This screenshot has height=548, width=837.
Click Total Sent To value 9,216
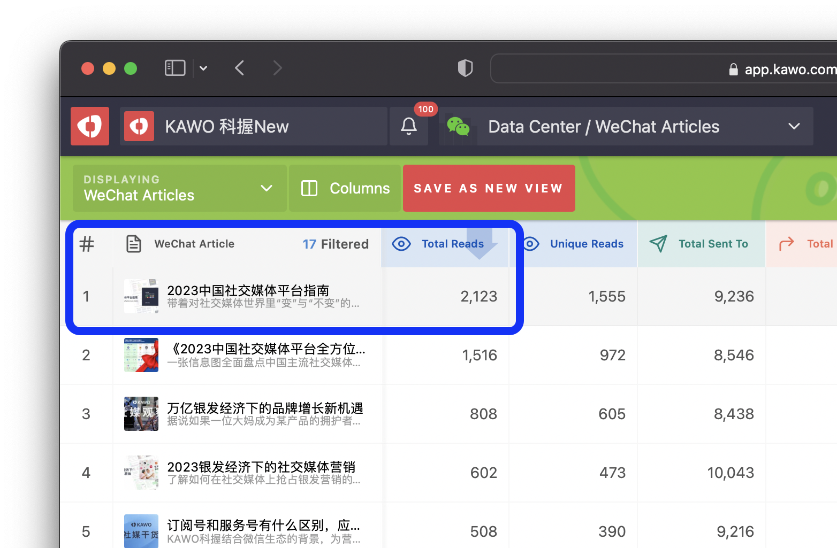tap(735, 531)
